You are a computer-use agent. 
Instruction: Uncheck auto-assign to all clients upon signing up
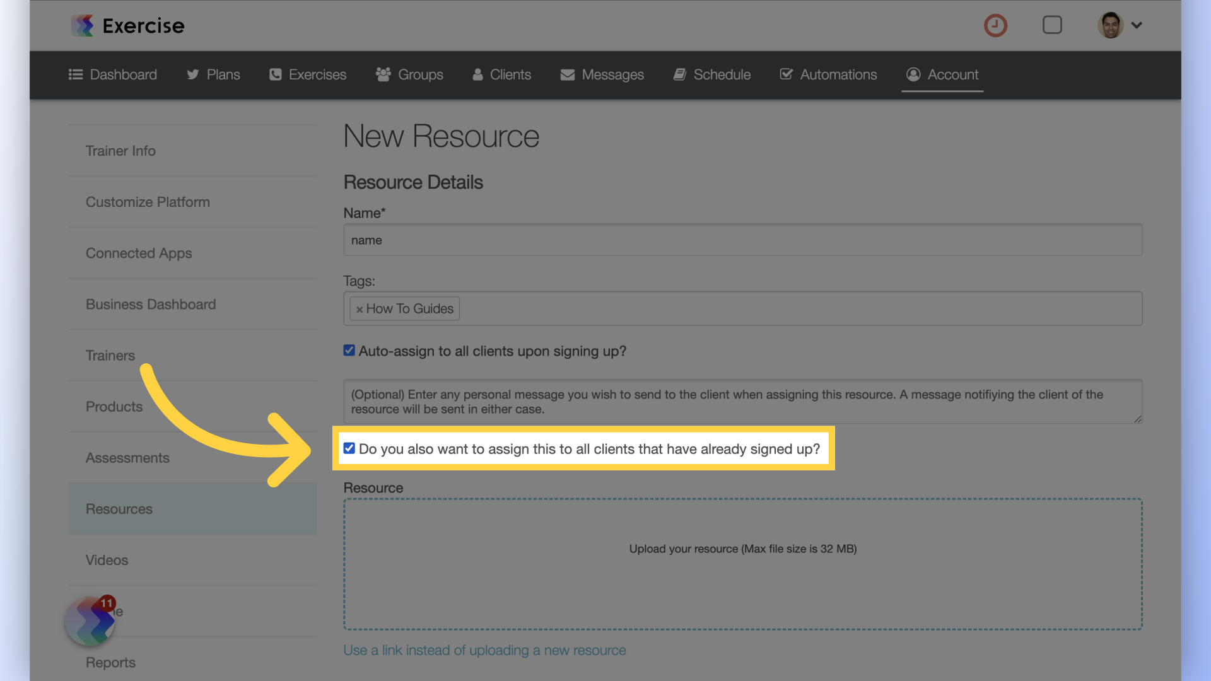pos(349,351)
